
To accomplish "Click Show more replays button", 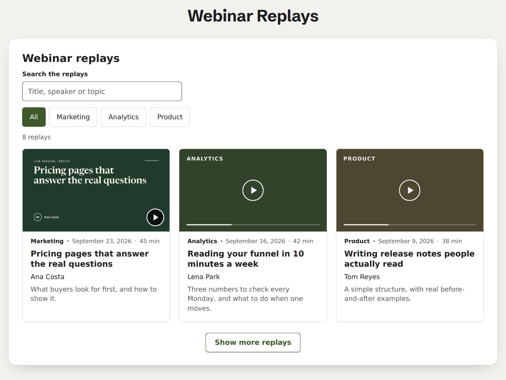I will (x=253, y=342).
